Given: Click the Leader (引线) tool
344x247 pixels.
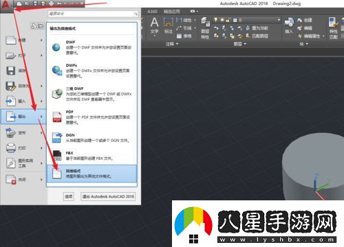Looking at the screenshot, I should (x=184, y=28).
